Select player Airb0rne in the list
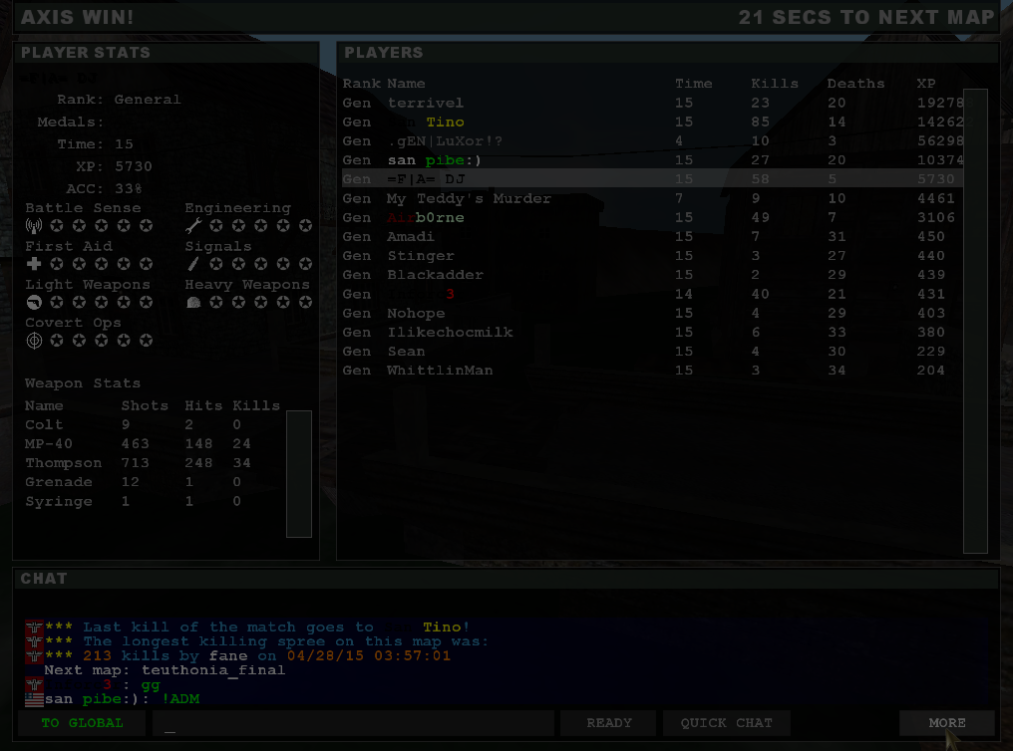 652,217
